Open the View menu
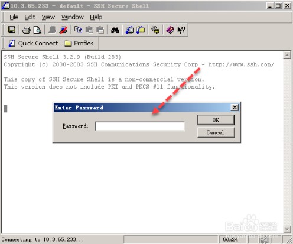Screen dimensions: 293x244 point(48,17)
